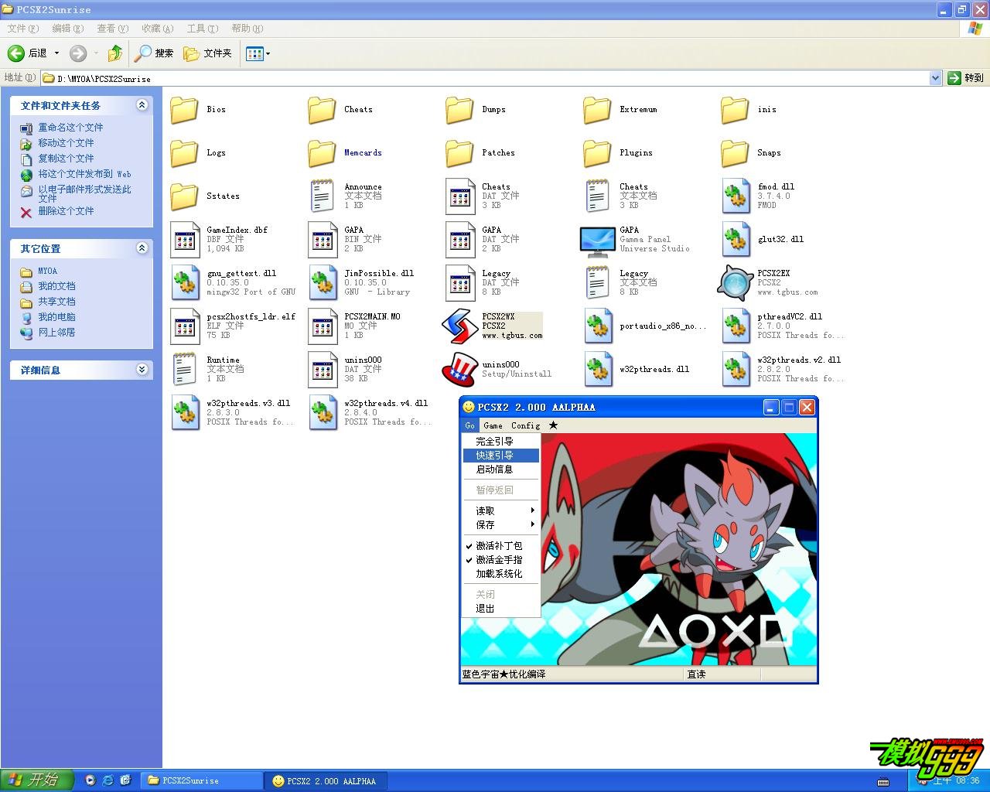Open the Config menu in PCSX2
990x792 pixels.
point(525,425)
